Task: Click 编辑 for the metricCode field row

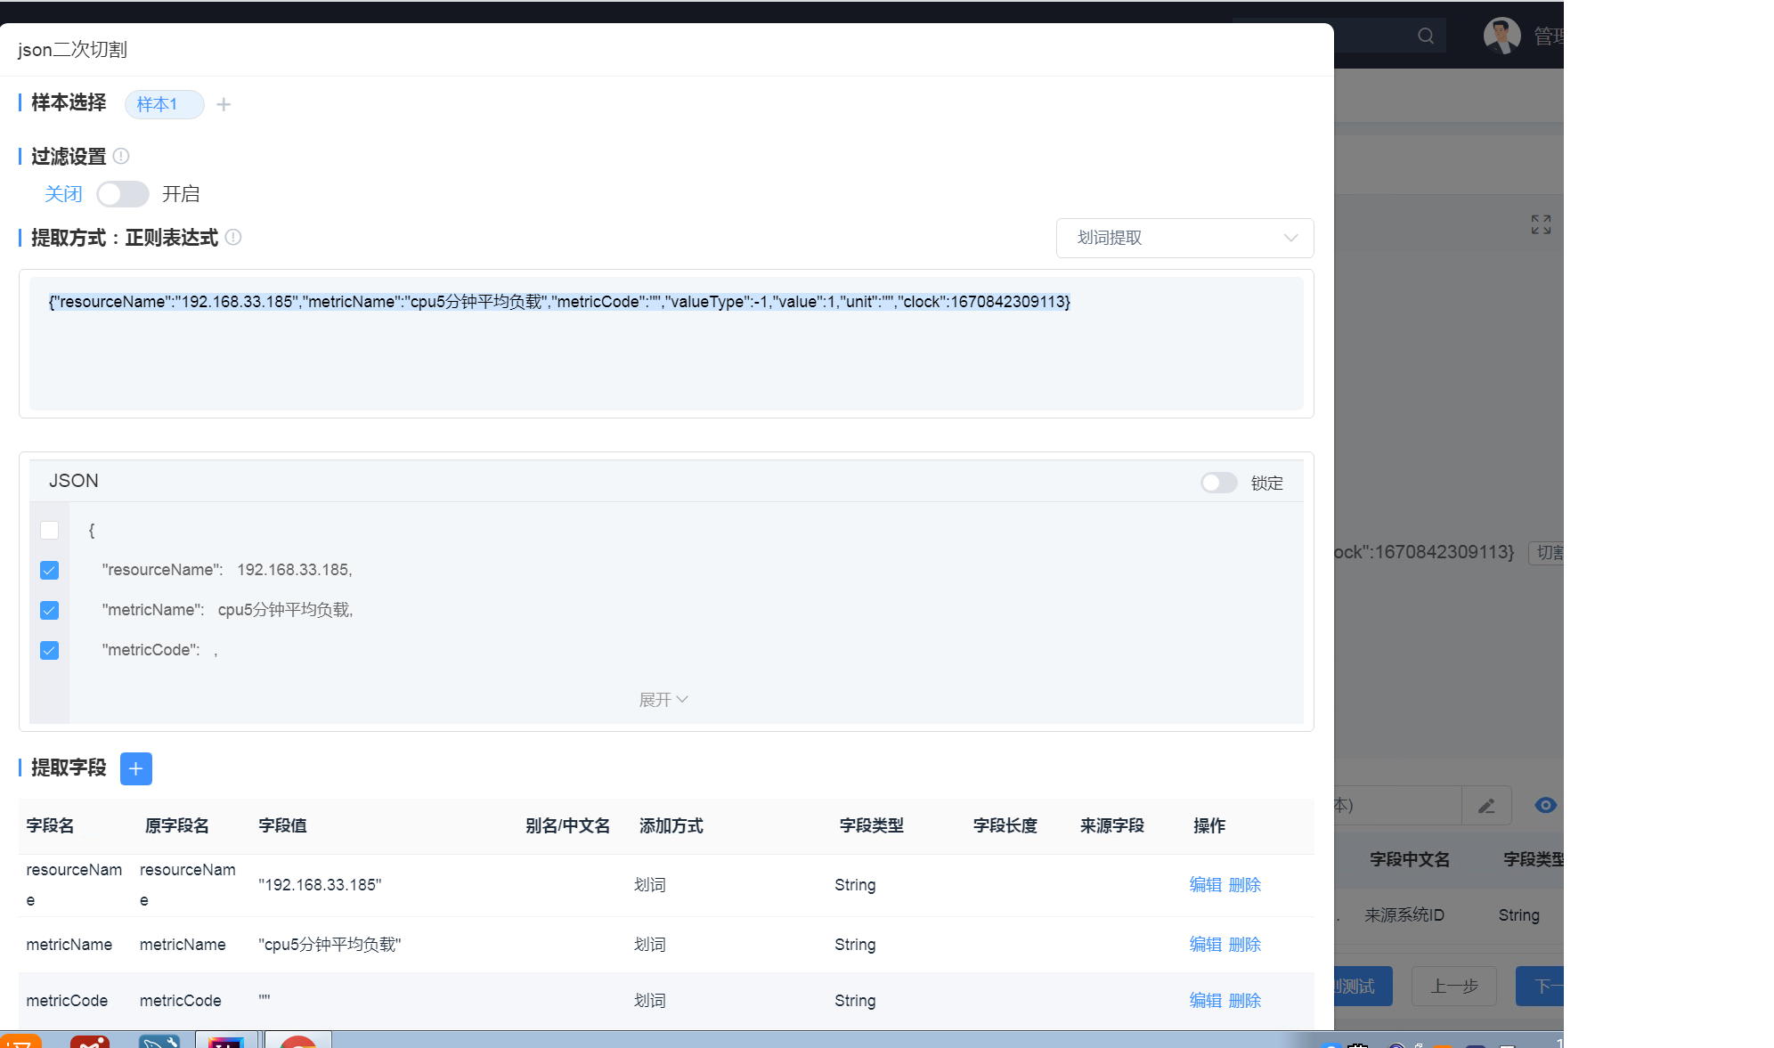Action: [x=1206, y=1001]
